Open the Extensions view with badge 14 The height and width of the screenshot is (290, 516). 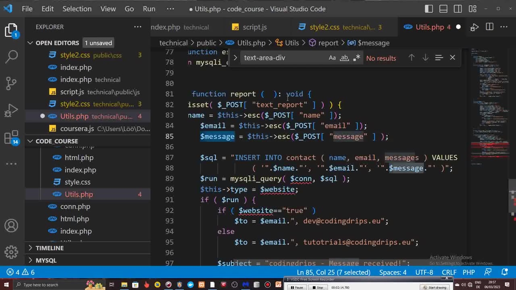pos(11,138)
